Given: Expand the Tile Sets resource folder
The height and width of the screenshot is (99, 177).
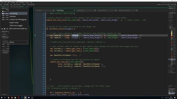Looking at the screenshot, I should [x=169, y=16].
